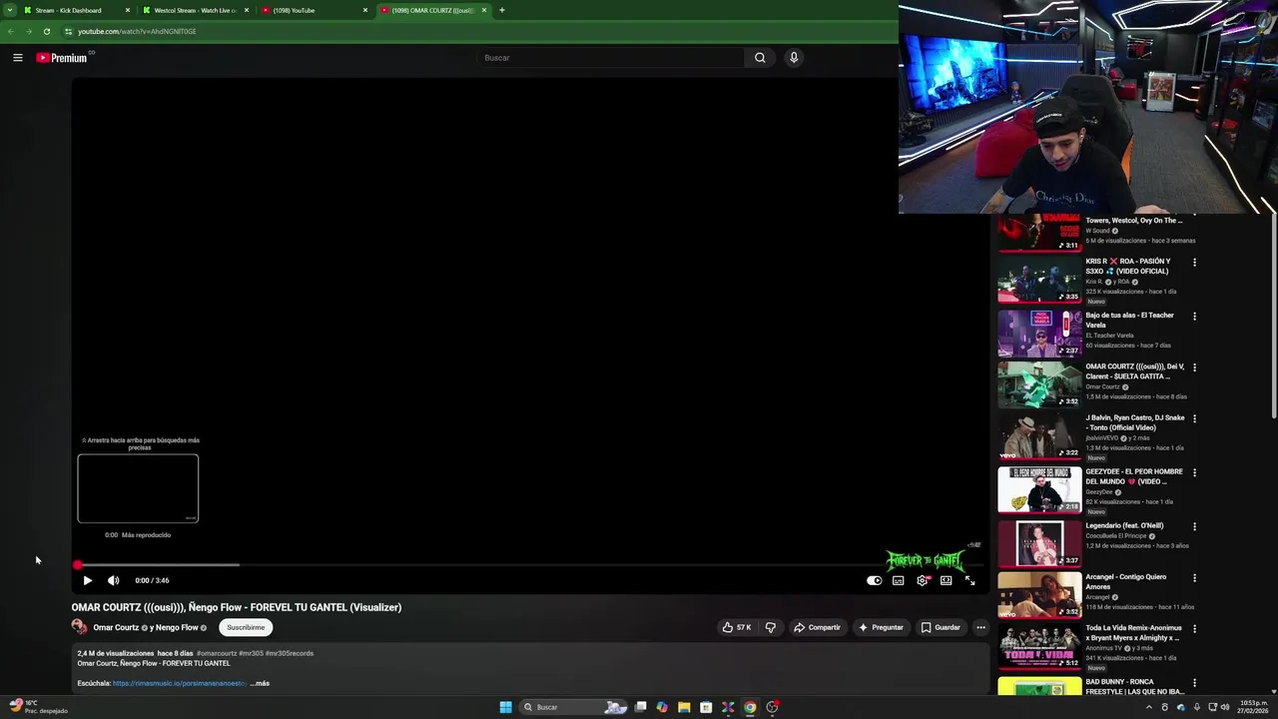This screenshot has width=1278, height=719.
Task: Click the red playhead scrubber at 0:00
Action: pyautogui.click(x=78, y=565)
